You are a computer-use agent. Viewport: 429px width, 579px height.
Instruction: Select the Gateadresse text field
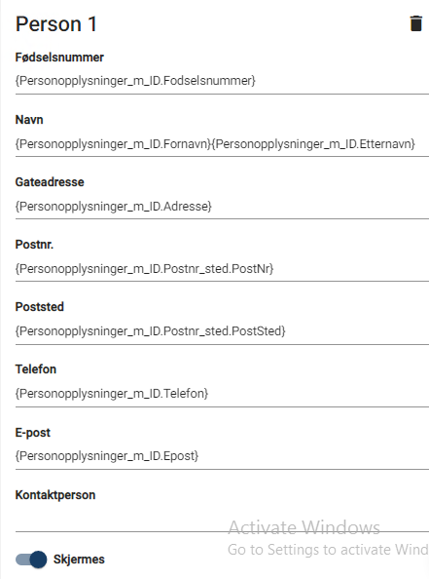(x=222, y=206)
